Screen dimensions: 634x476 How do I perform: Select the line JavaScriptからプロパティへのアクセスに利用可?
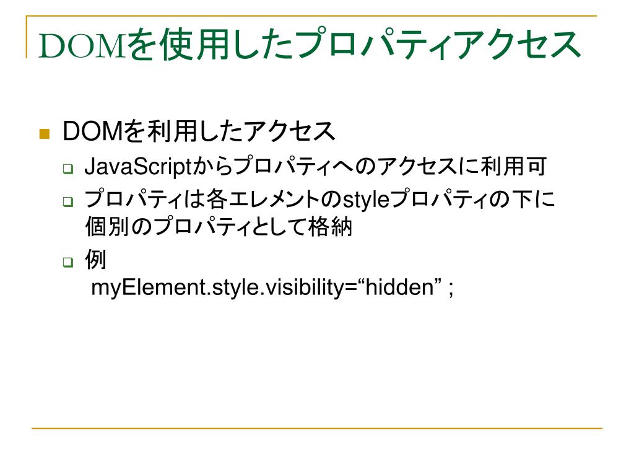pos(315,166)
